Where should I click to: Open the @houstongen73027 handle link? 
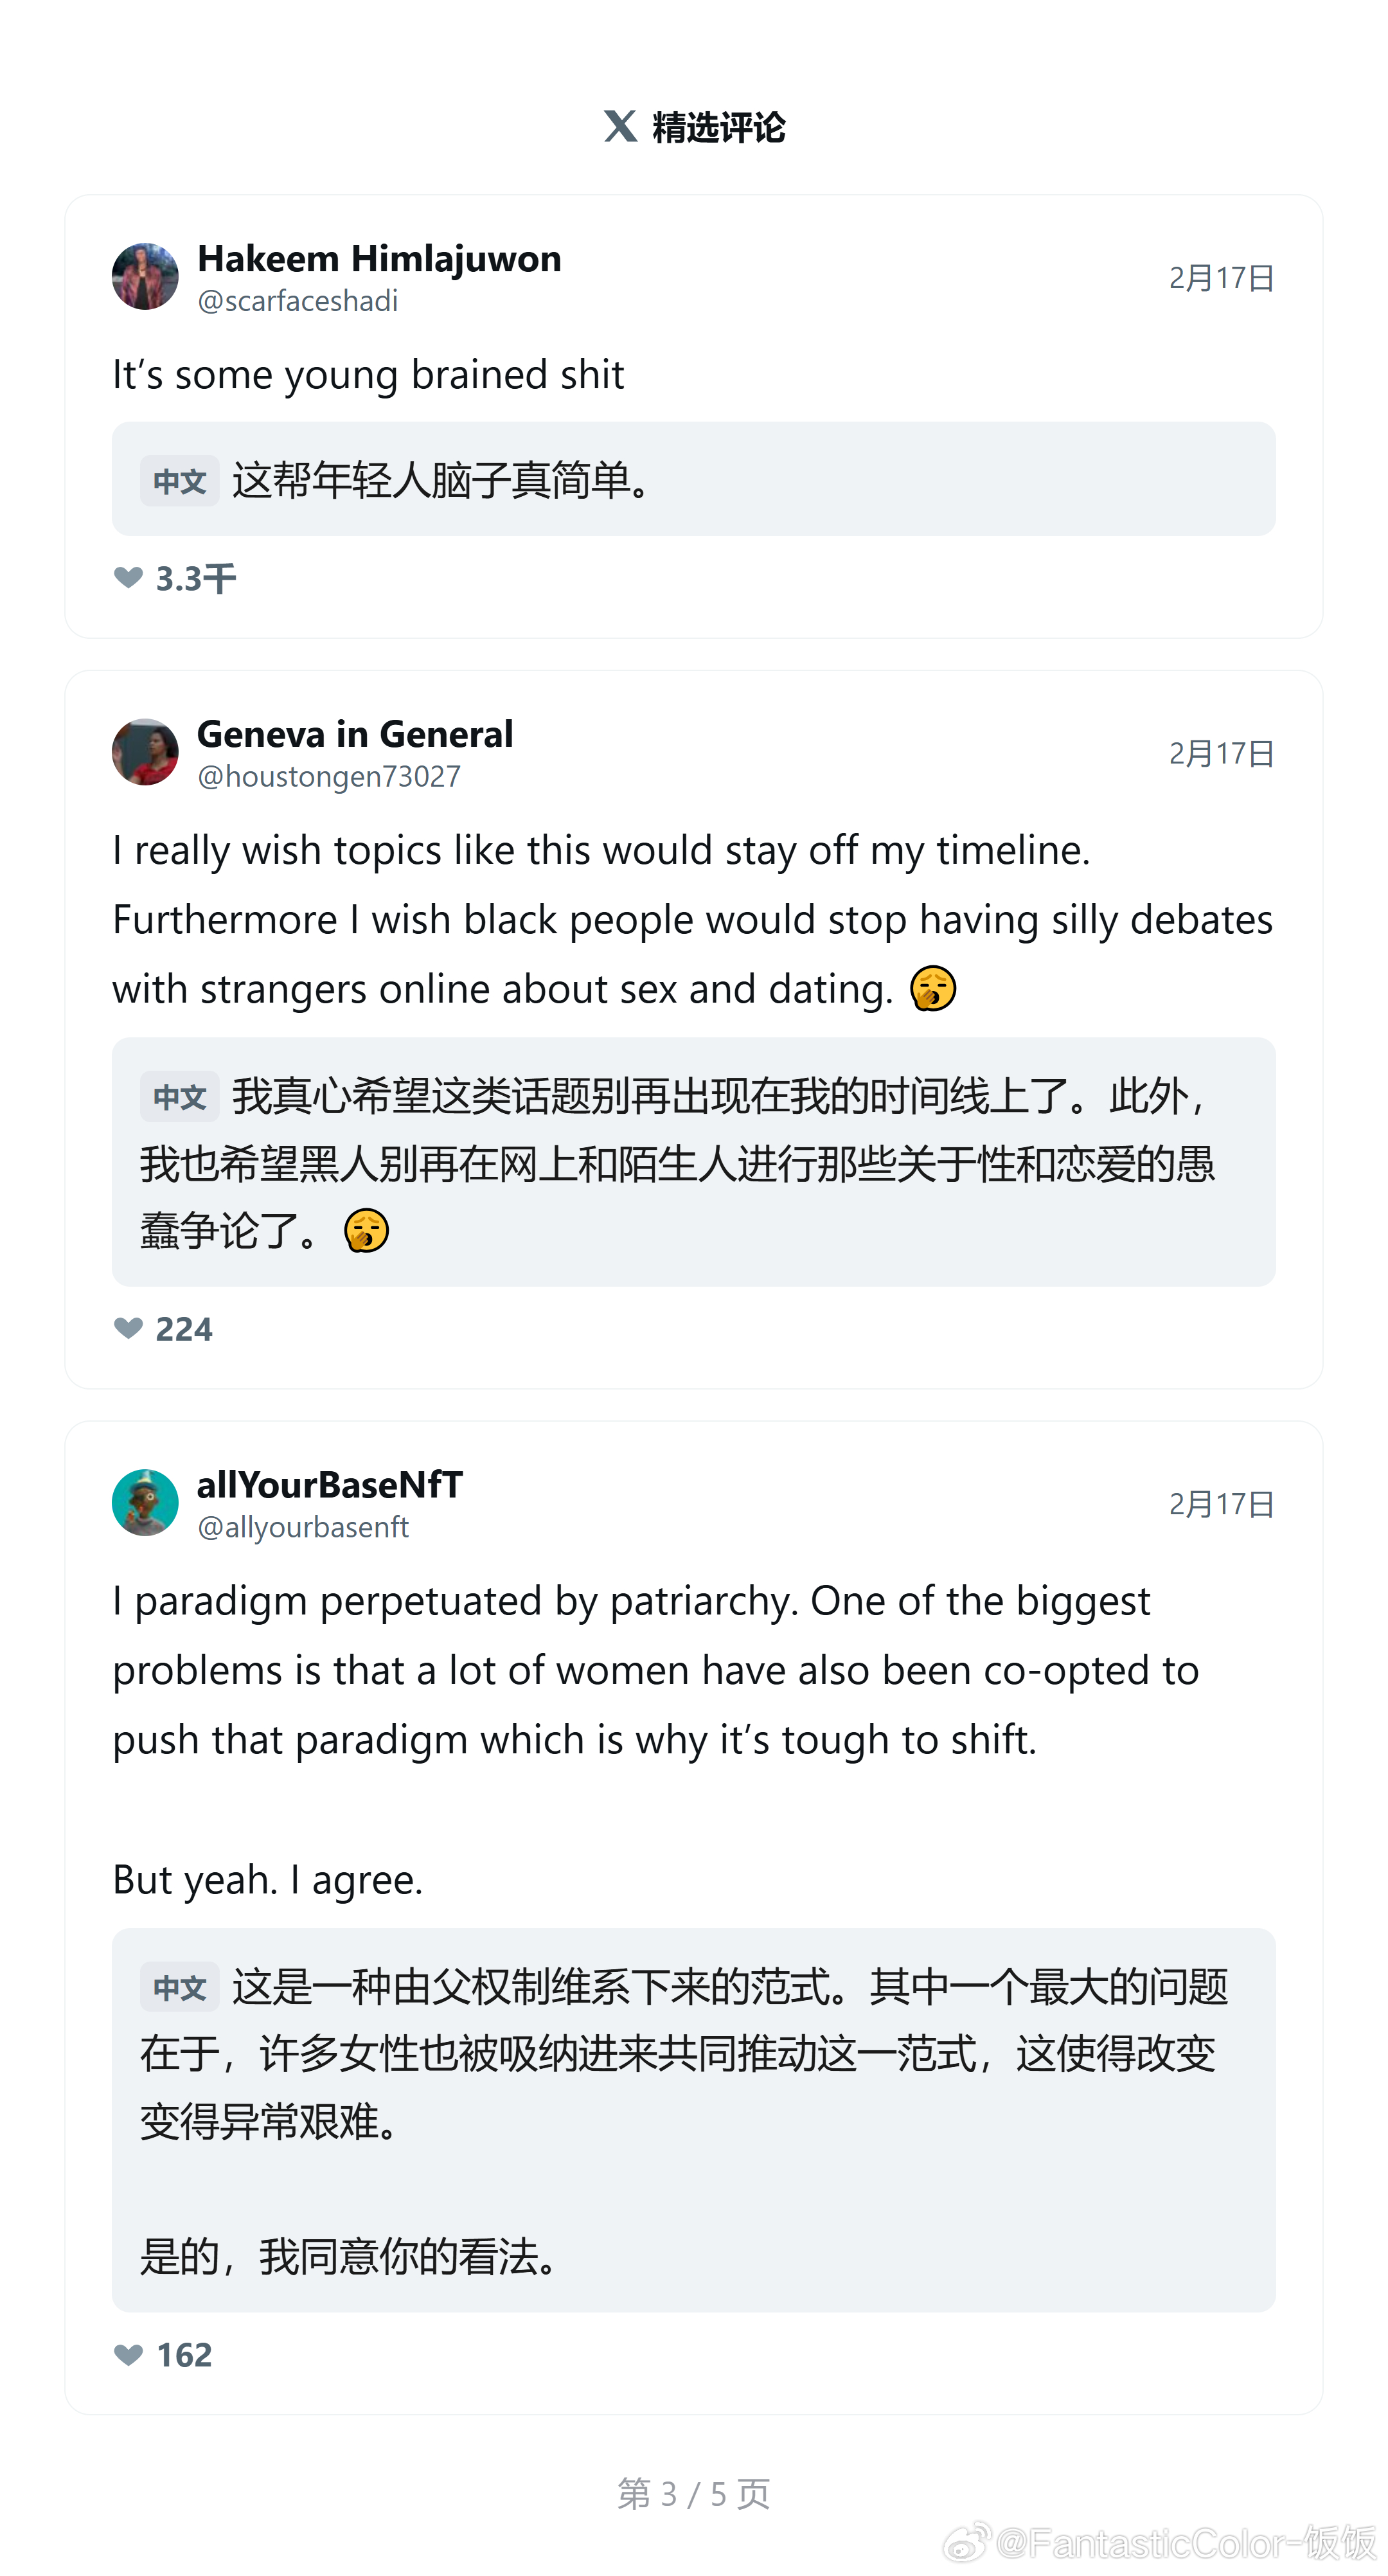[x=329, y=777]
